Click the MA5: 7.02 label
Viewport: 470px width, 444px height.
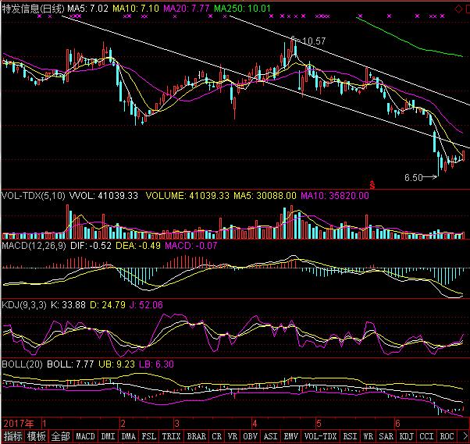(87, 9)
